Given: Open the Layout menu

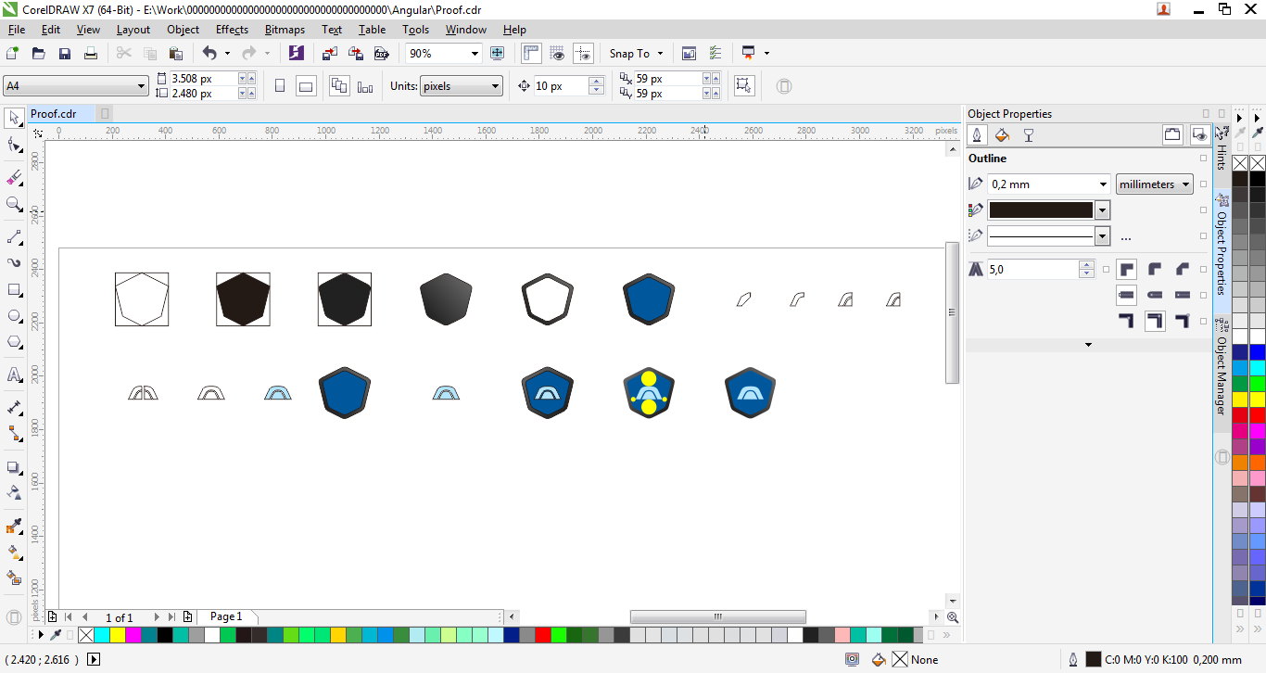Looking at the screenshot, I should (x=133, y=30).
